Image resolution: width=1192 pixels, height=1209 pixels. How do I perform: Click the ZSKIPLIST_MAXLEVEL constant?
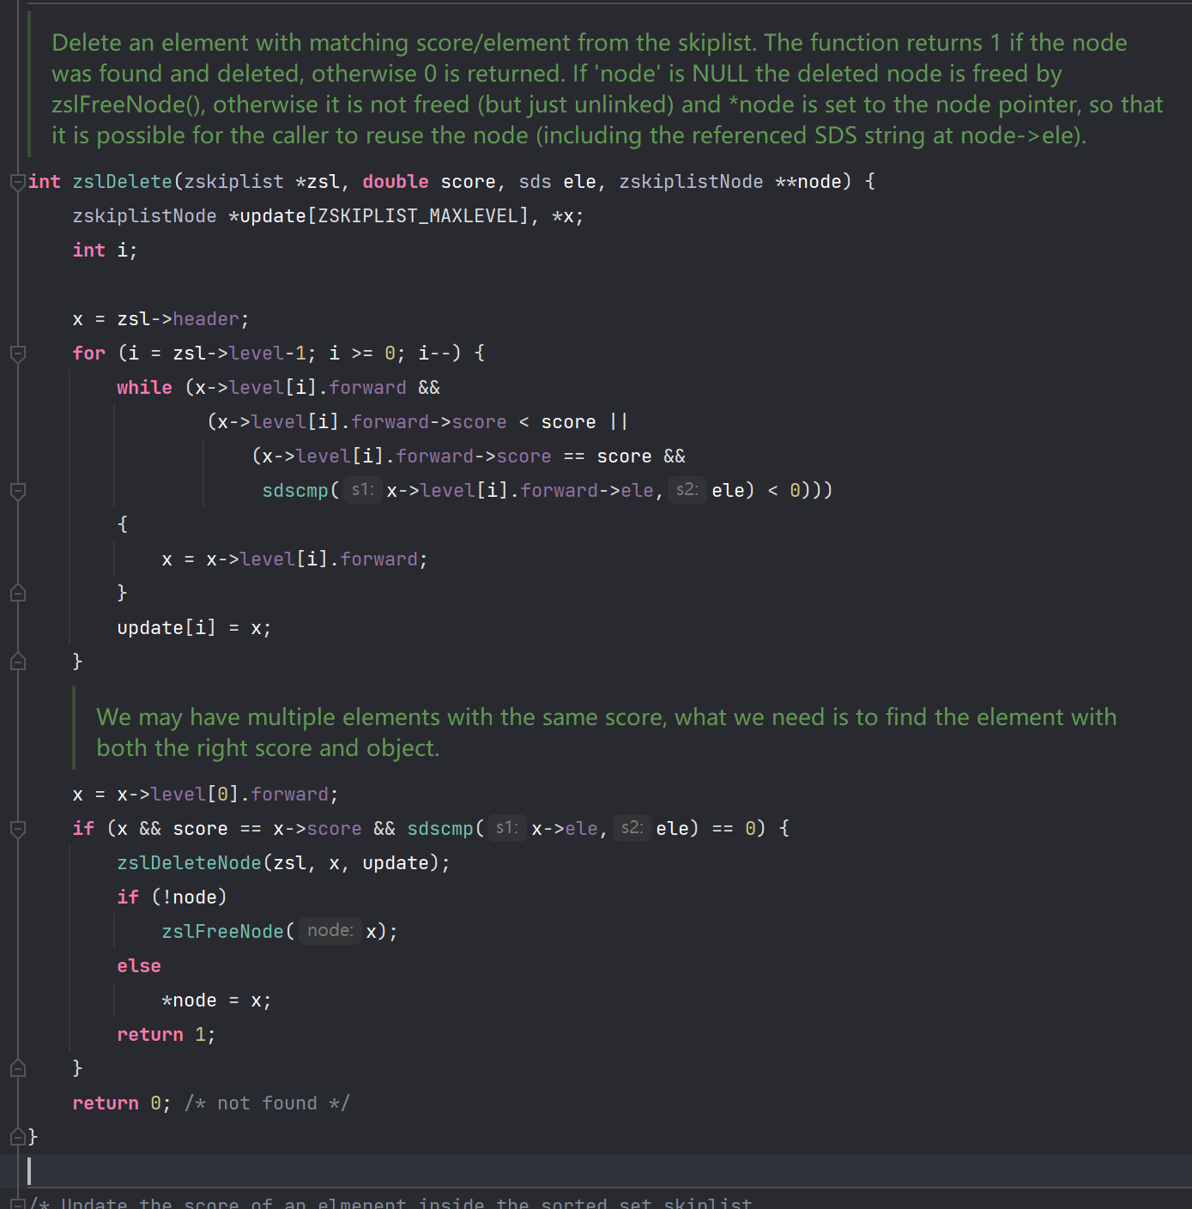418,216
